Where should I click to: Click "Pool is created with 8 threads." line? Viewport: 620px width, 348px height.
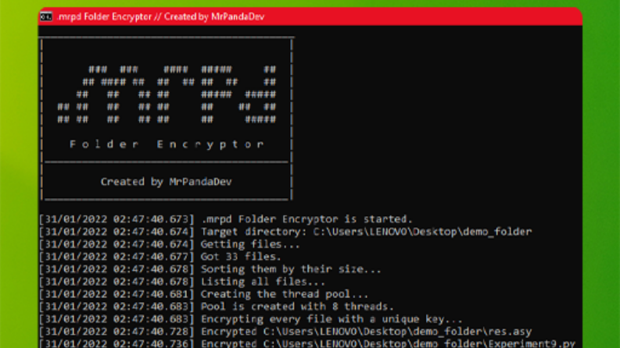click(217, 307)
